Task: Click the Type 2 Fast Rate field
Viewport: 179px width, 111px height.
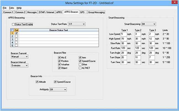Action: (x=138, y=48)
